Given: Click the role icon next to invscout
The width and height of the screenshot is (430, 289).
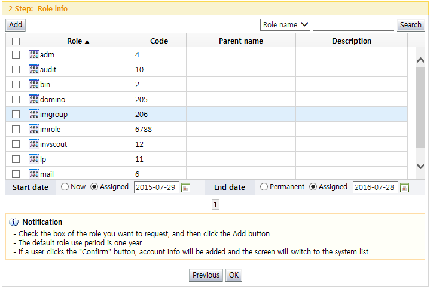Looking at the screenshot, I should [x=33, y=144].
